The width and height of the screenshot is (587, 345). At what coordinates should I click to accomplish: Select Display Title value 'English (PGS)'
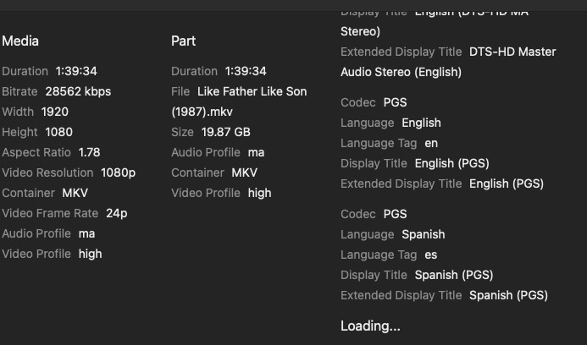452,163
